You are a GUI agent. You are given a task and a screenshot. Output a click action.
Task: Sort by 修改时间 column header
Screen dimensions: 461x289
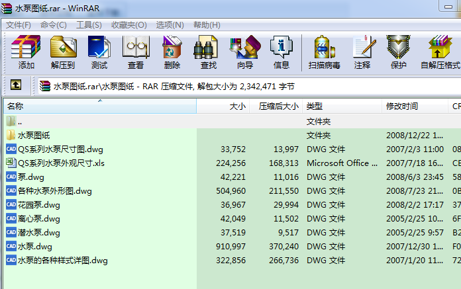(x=415, y=106)
